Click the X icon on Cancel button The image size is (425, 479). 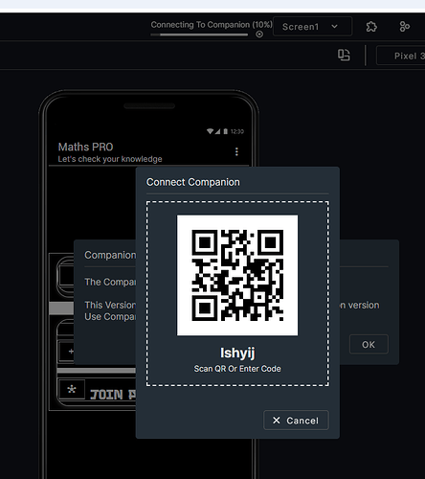pyautogui.click(x=277, y=421)
